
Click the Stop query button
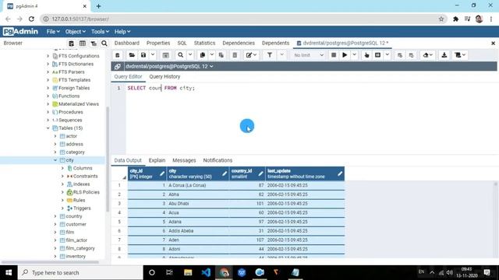(334, 55)
